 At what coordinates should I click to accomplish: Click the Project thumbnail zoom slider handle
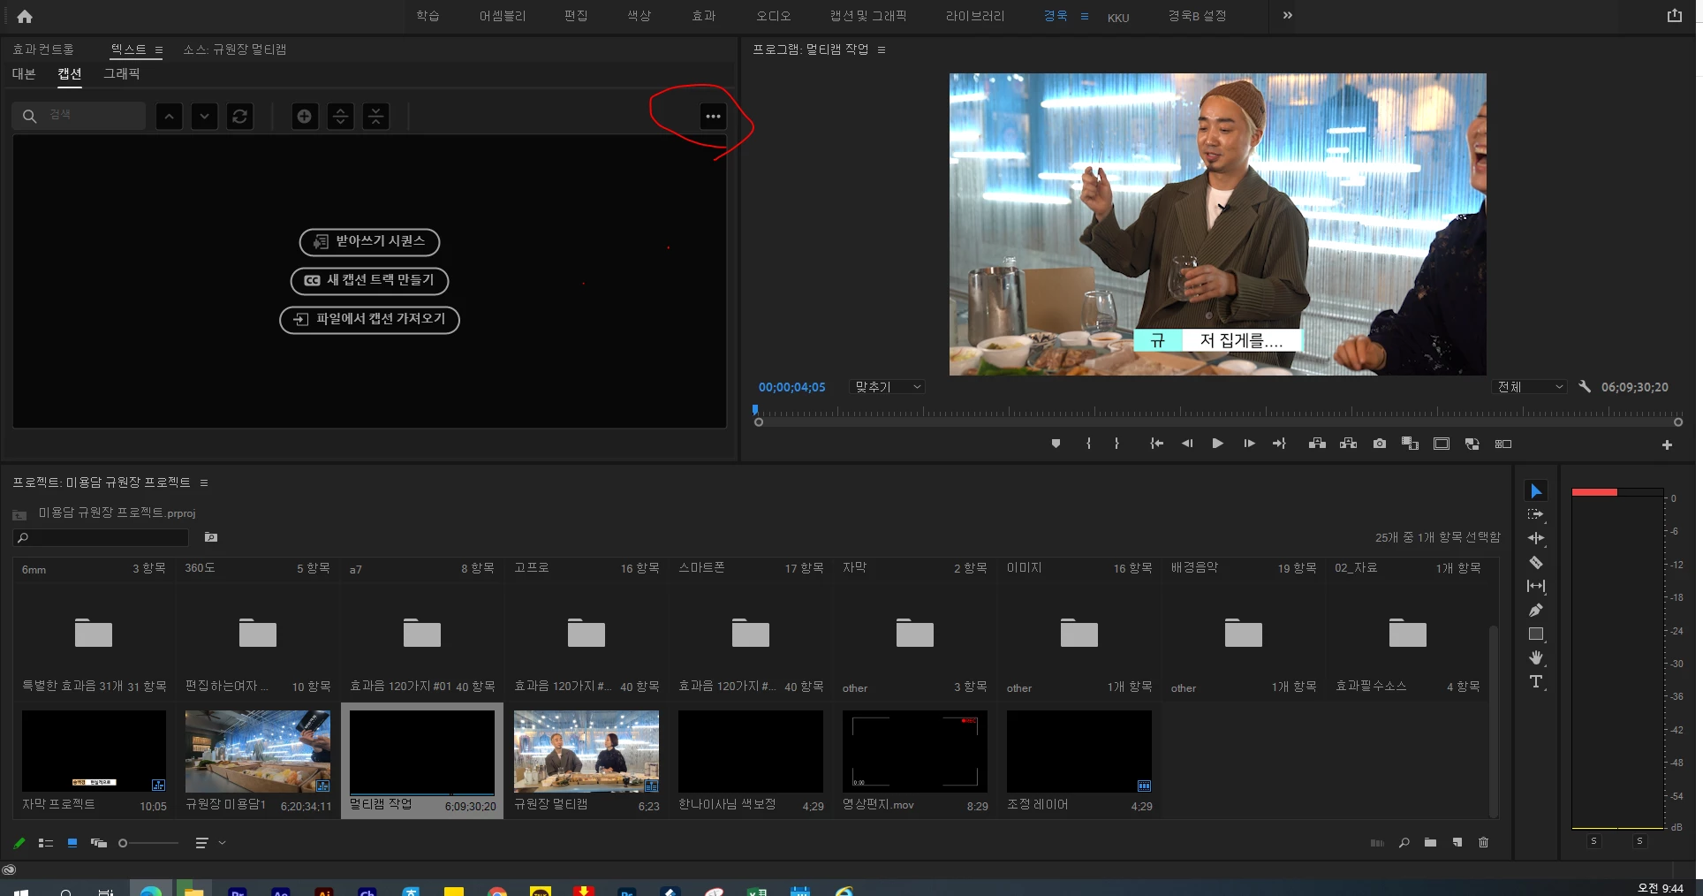[123, 843]
